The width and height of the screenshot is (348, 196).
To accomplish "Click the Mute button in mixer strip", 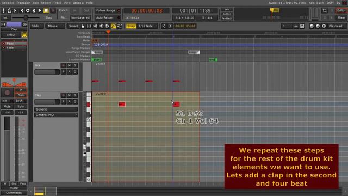I will [7, 107].
